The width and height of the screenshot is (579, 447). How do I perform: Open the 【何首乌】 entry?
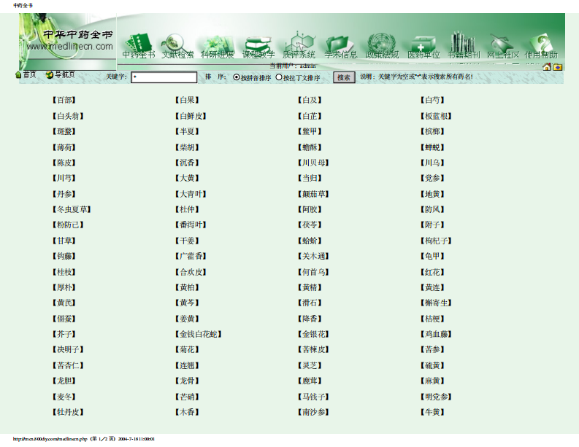313,272
